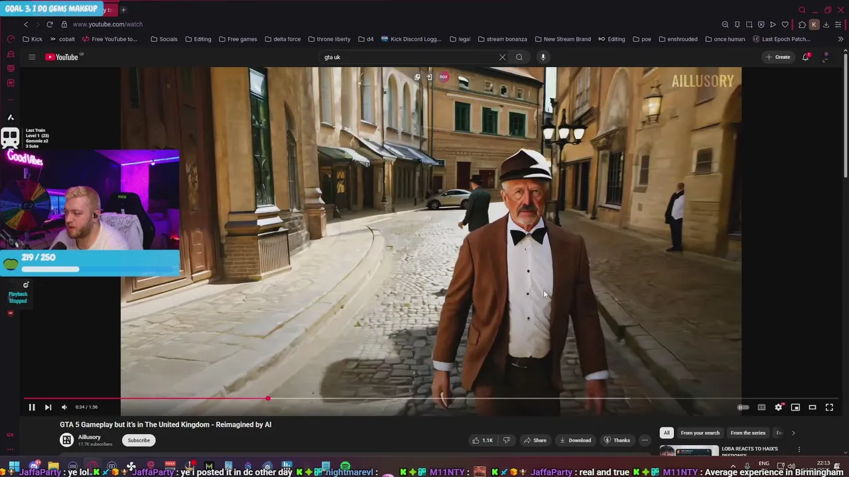
Task: Open the Socials bookmark folder
Action: pos(164,39)
